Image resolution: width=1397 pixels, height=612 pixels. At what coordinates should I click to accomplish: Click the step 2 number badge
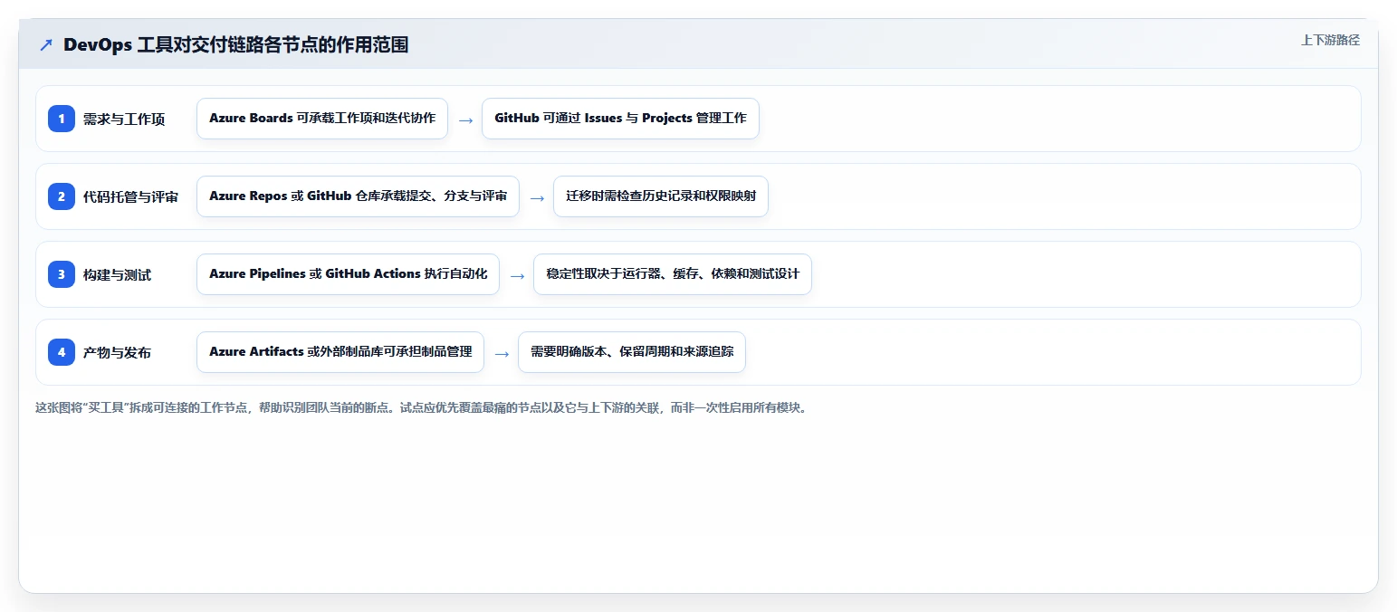tap(62, 196)
